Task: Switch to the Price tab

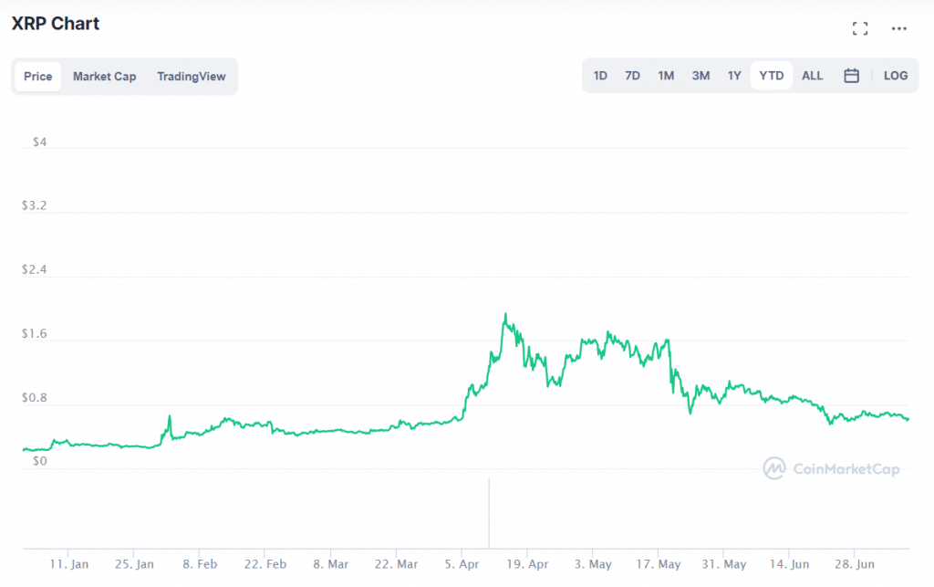Action: (37, 77)
